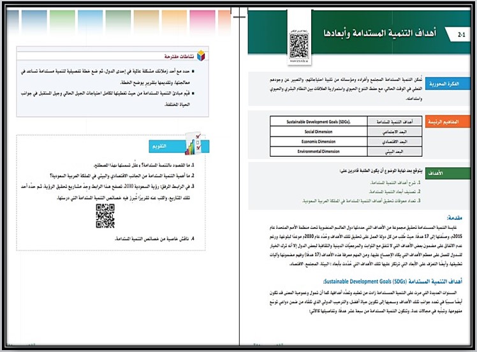Select the Economic Dimension table cell
Image resolution: width=477 pixels, height=352 pixels.
coord(318,142)
